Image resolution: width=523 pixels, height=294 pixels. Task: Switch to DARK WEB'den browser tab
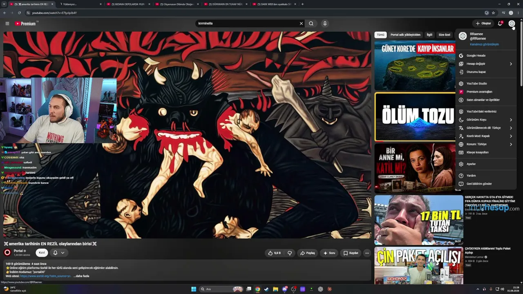[x=275, y=4]
